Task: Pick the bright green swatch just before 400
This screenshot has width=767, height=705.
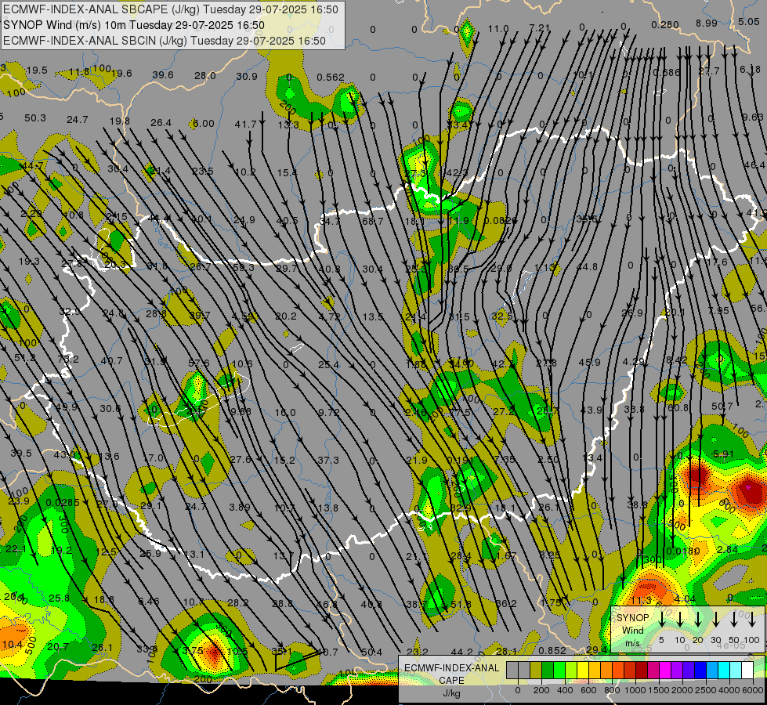Action: coord(559,671)
